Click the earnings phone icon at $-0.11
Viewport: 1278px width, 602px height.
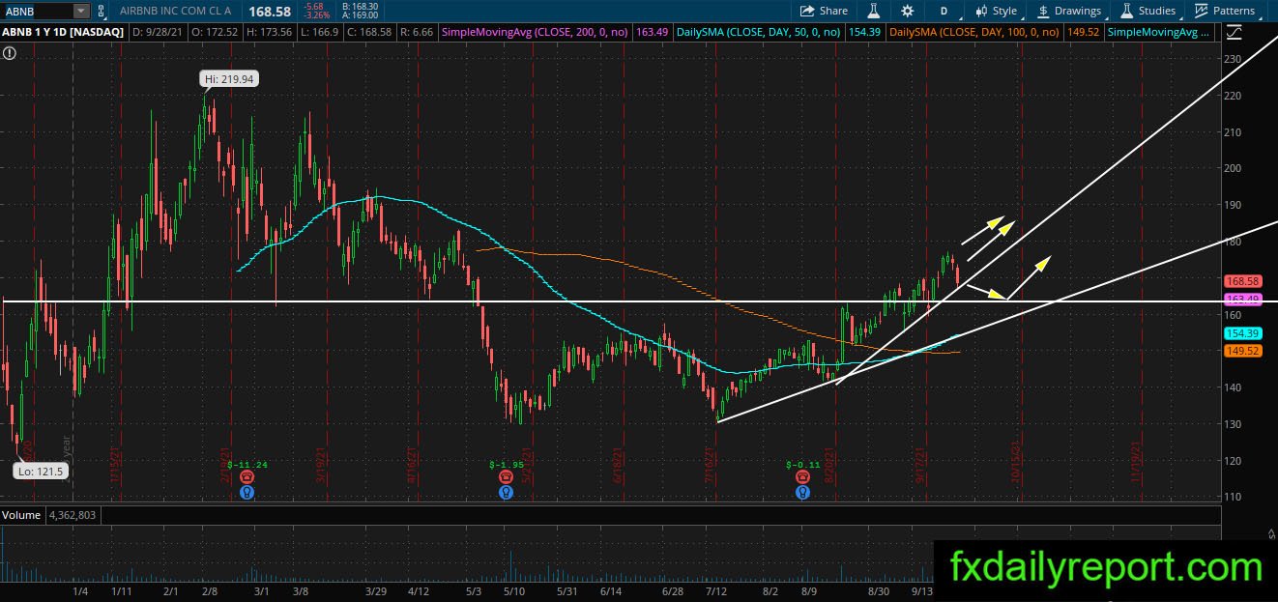[x=802, y=477]
